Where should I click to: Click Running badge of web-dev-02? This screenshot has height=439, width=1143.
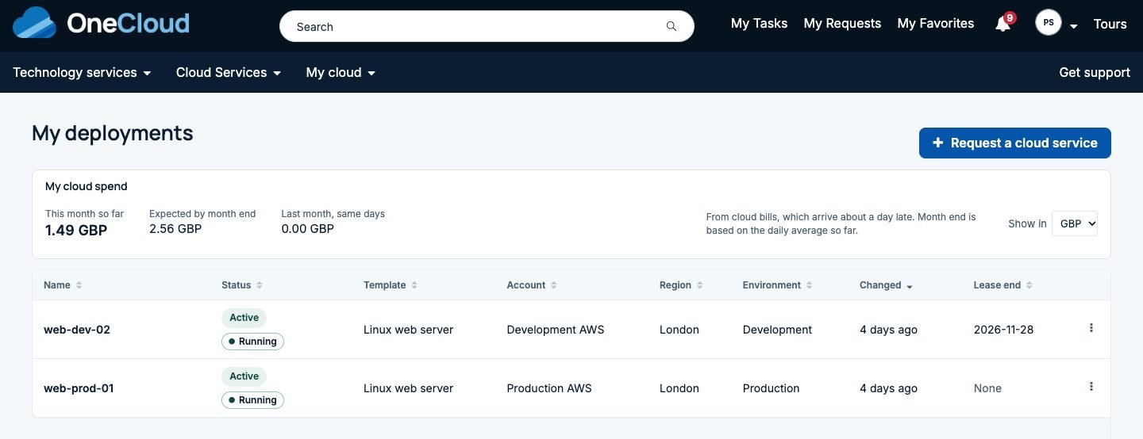pyautogui.click(x=252, y=342)
